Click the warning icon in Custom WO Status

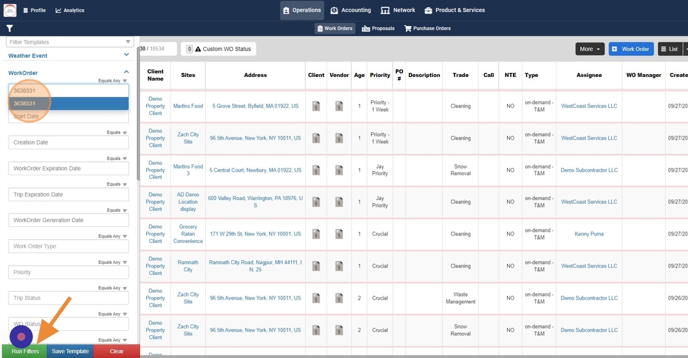click(198, 49)
